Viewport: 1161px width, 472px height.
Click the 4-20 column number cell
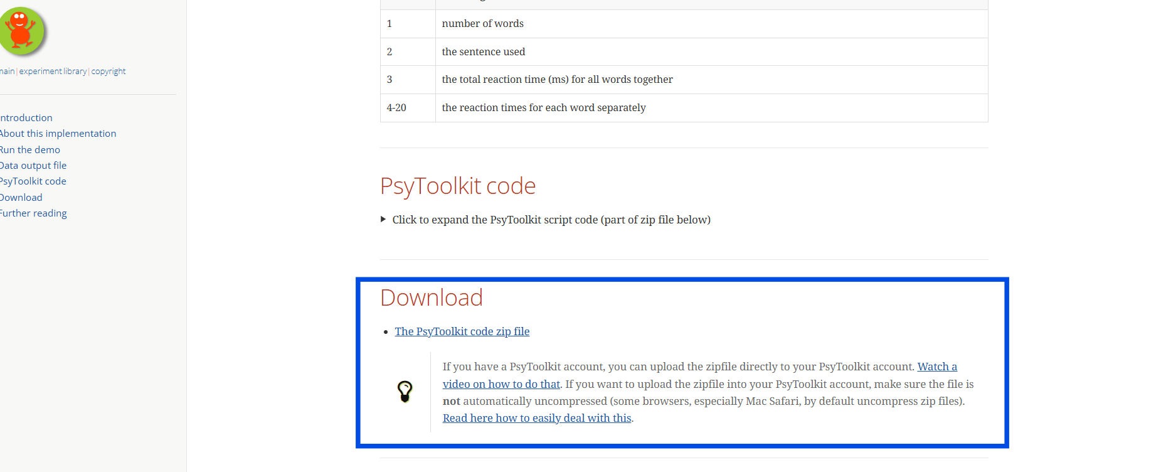click(396, 108)
